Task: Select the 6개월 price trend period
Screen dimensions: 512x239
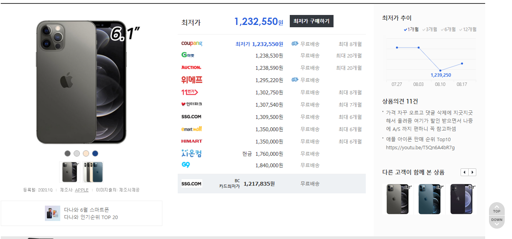Action: click(x=448, y=29)
